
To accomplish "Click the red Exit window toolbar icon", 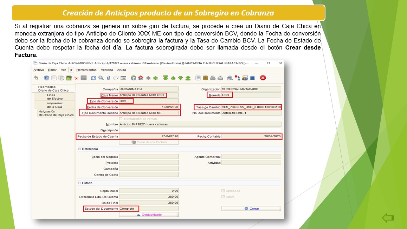I will (x=263, y=78).
